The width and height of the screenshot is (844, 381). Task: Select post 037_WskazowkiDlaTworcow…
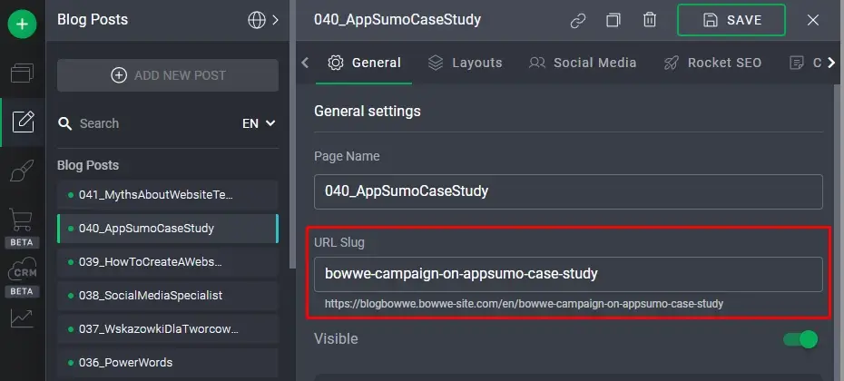tap(168, 328)
